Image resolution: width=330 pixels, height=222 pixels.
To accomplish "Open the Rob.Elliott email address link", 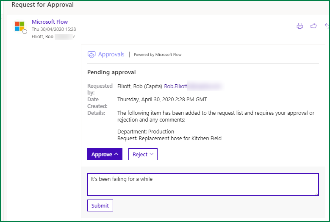I will (175, 86).
